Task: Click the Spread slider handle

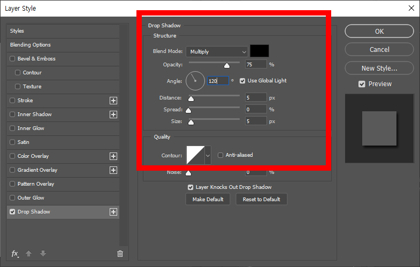Action: point(188,111)
